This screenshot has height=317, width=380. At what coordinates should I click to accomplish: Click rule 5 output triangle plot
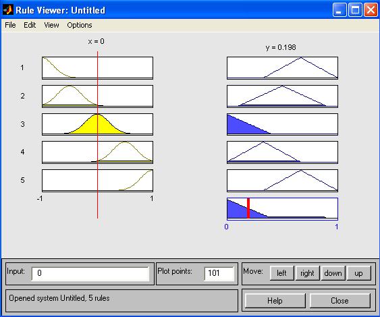[282, 181]
